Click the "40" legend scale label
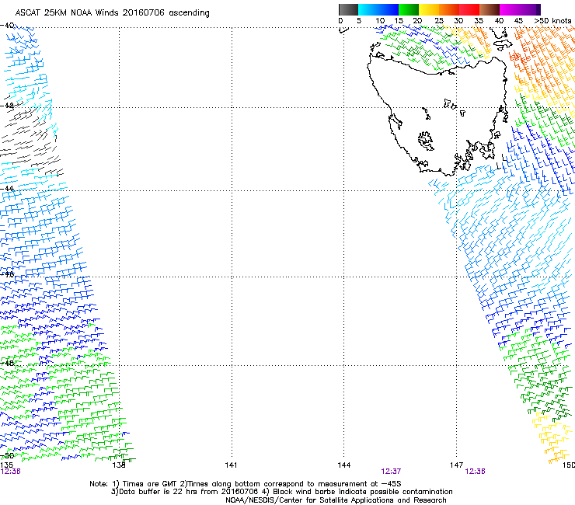 click(499, 21)
